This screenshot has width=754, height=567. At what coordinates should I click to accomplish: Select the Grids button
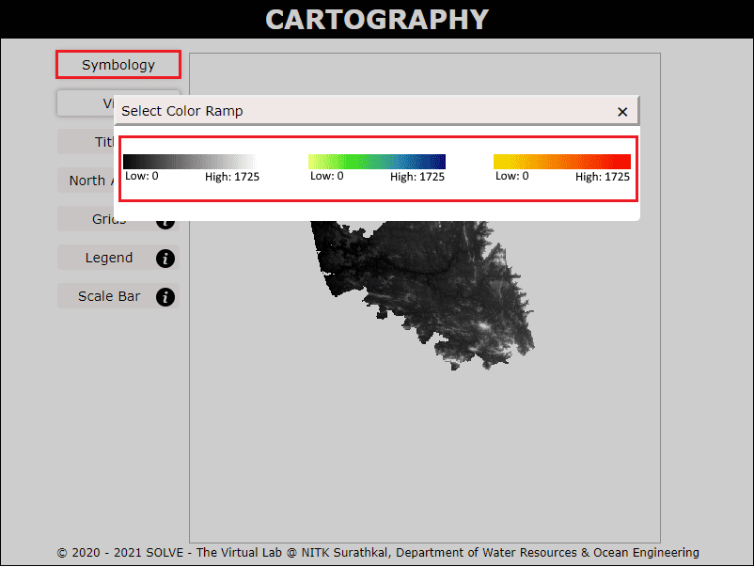pos(105,220)
